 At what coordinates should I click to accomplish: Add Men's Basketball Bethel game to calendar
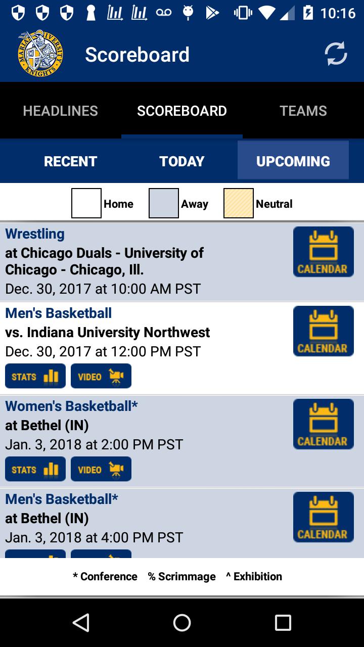point(323,517)
